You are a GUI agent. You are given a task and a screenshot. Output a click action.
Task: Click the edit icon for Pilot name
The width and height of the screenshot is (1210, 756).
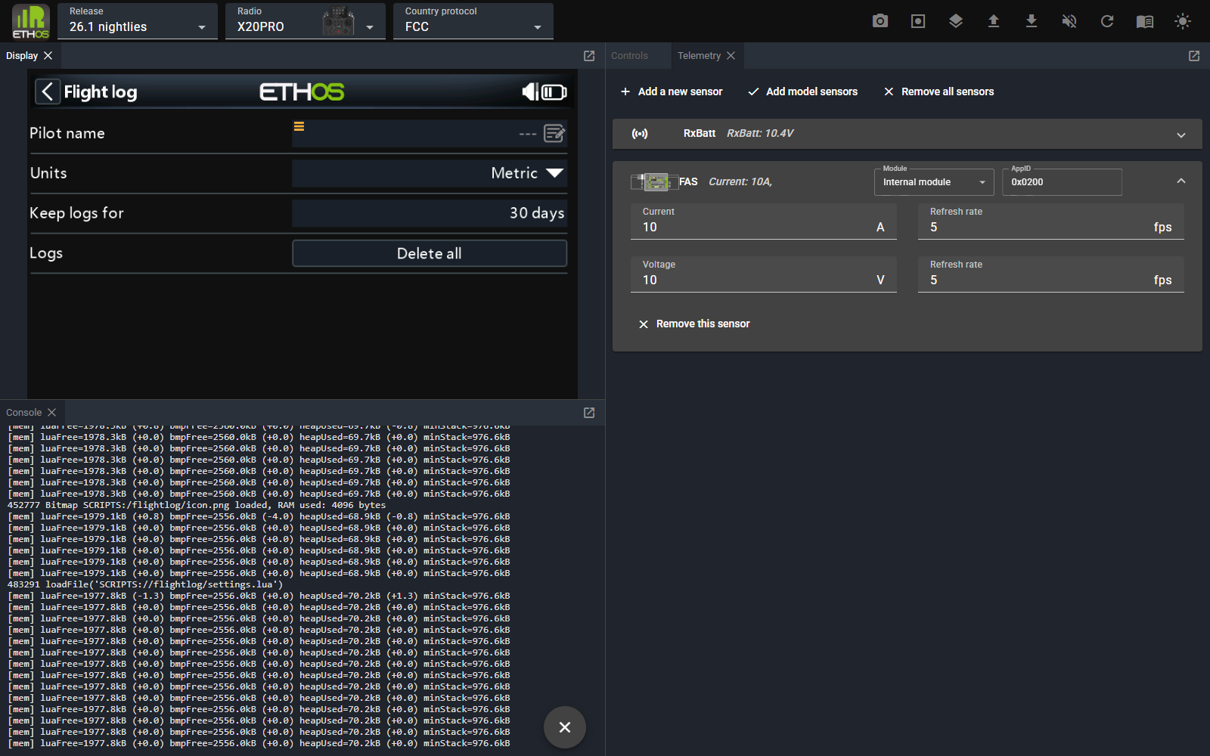(554, 133)
